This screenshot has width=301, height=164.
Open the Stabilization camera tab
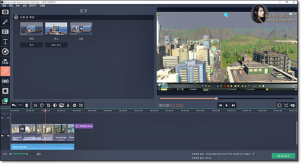[x=5, y=81]
